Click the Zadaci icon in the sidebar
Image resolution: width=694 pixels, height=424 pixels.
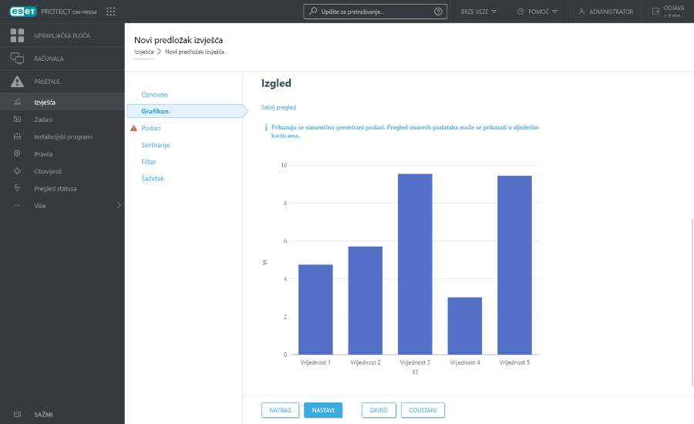click(x=17, y=119)
